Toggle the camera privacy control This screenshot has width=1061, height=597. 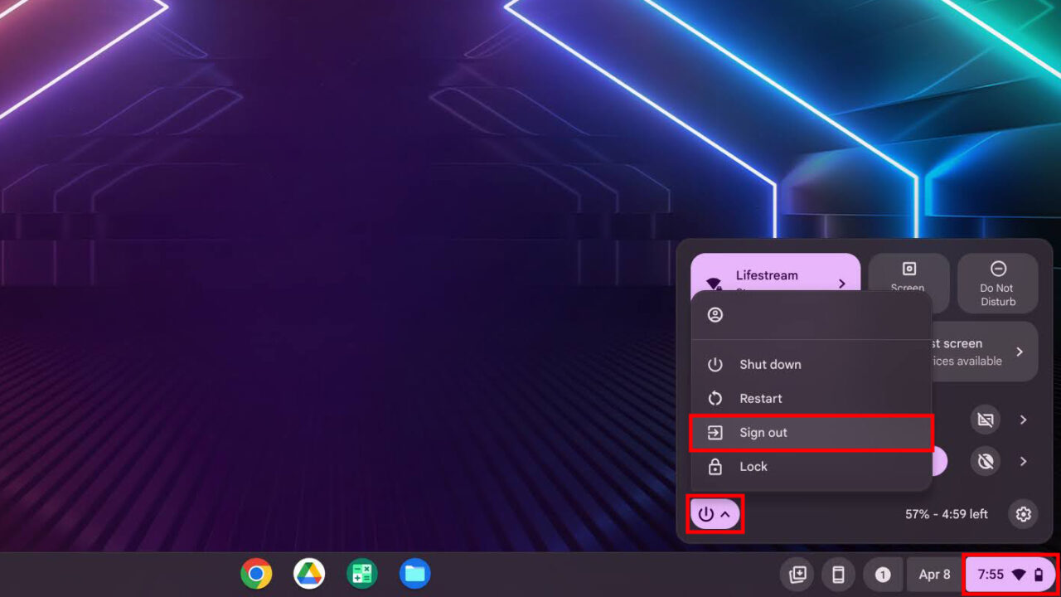click(x=986, y=462)
